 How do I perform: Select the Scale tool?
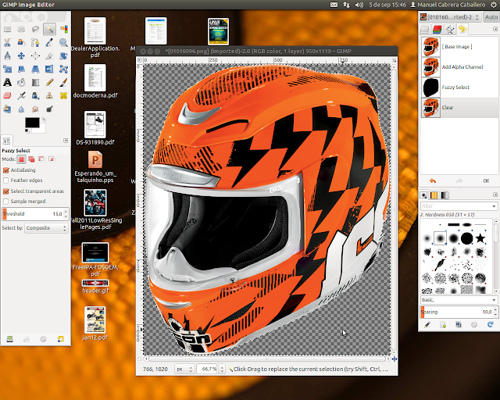click(x=7, y=69)
